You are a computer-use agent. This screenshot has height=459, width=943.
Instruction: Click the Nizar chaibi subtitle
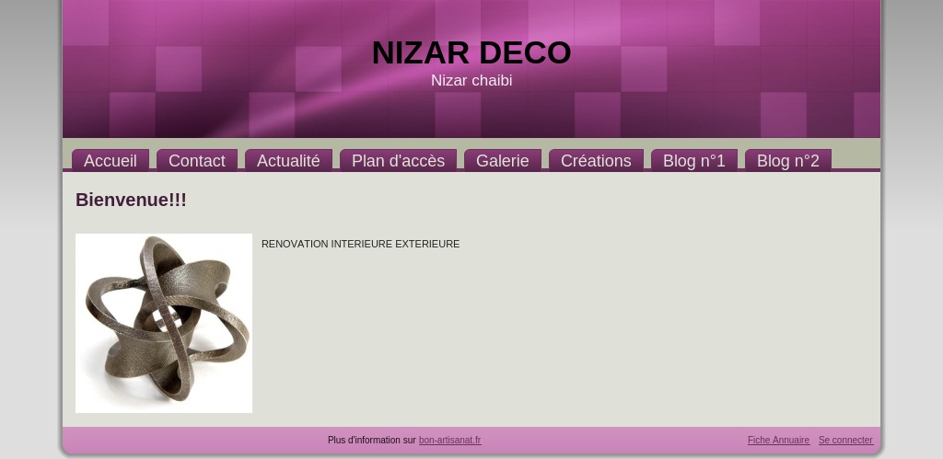click(471, 80)
